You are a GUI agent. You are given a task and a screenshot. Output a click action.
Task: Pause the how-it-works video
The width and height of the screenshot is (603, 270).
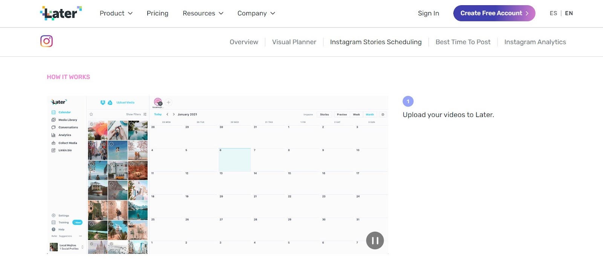(x=375, y=241)
